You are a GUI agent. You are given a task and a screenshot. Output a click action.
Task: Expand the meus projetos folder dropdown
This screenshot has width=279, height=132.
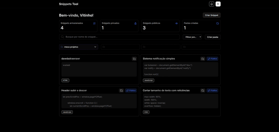click(x=79, y=47)
